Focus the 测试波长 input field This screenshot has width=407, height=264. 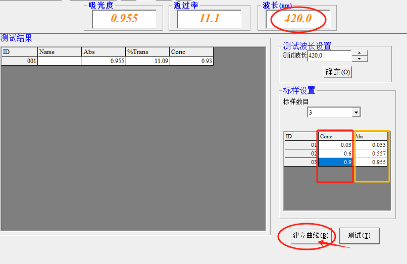[329, 56]
